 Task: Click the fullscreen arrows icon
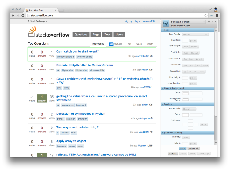pos(211,9)
